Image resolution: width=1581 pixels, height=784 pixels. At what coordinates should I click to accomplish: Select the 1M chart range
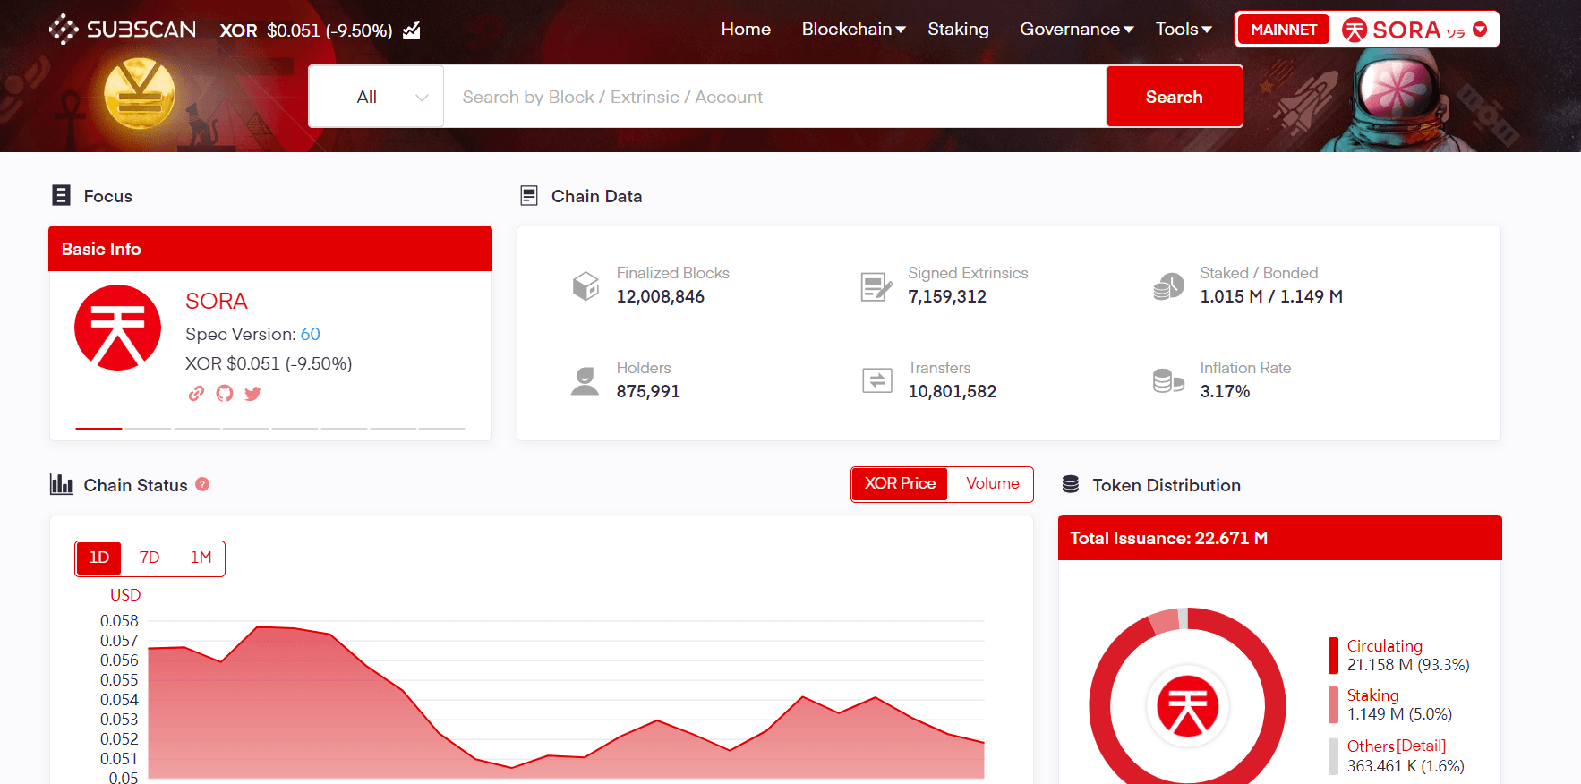coord(201,558)
